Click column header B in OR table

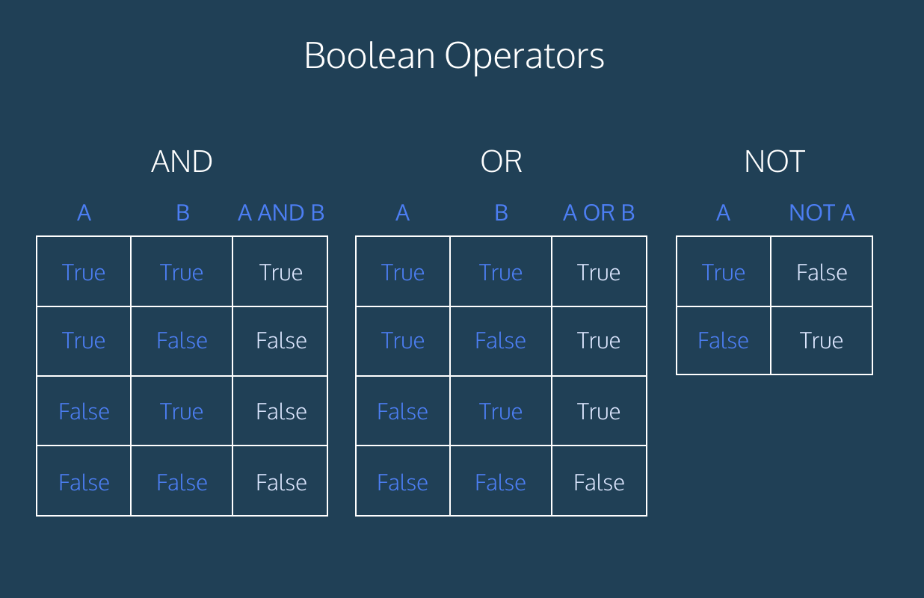501,213
